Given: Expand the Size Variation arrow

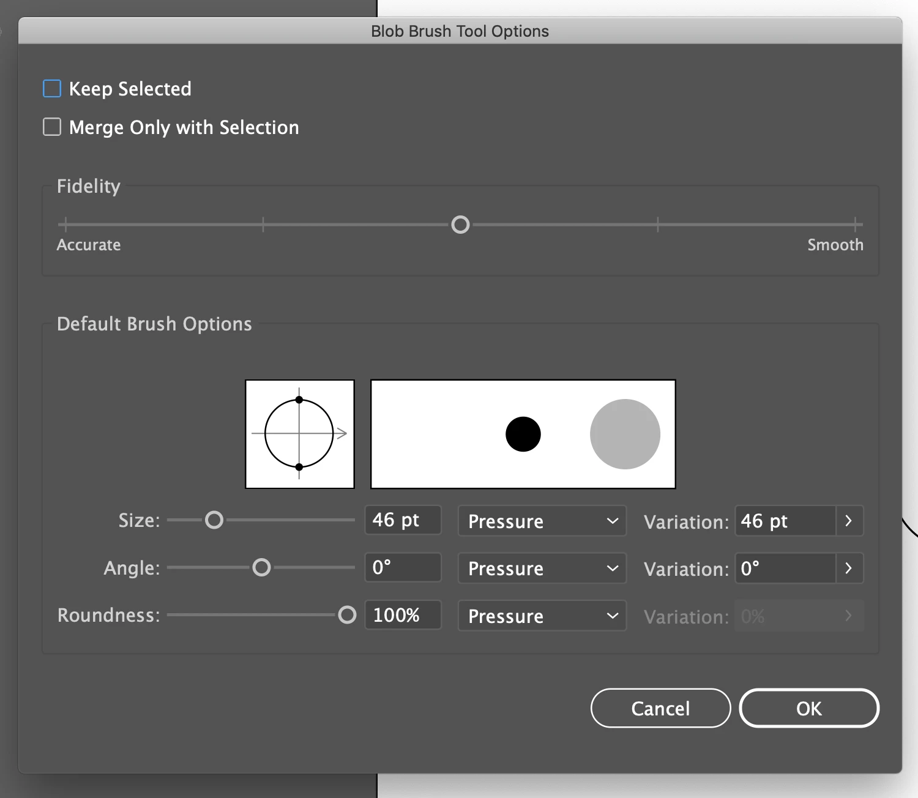Looking at the screenshot, I should click(x=849, y=521).
